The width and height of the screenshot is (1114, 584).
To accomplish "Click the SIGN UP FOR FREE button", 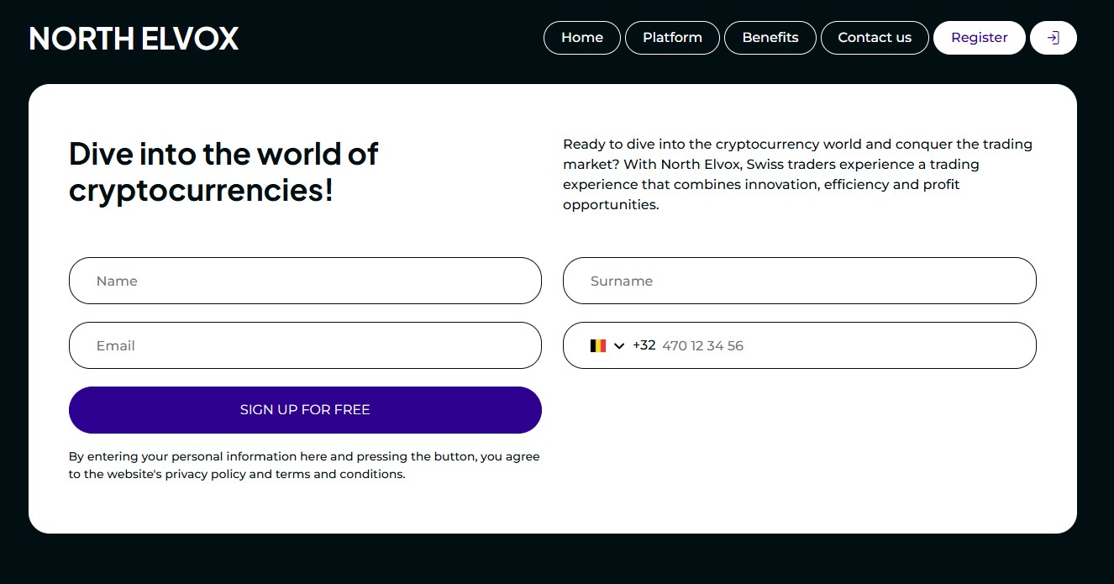I will [x=305, y=410].
